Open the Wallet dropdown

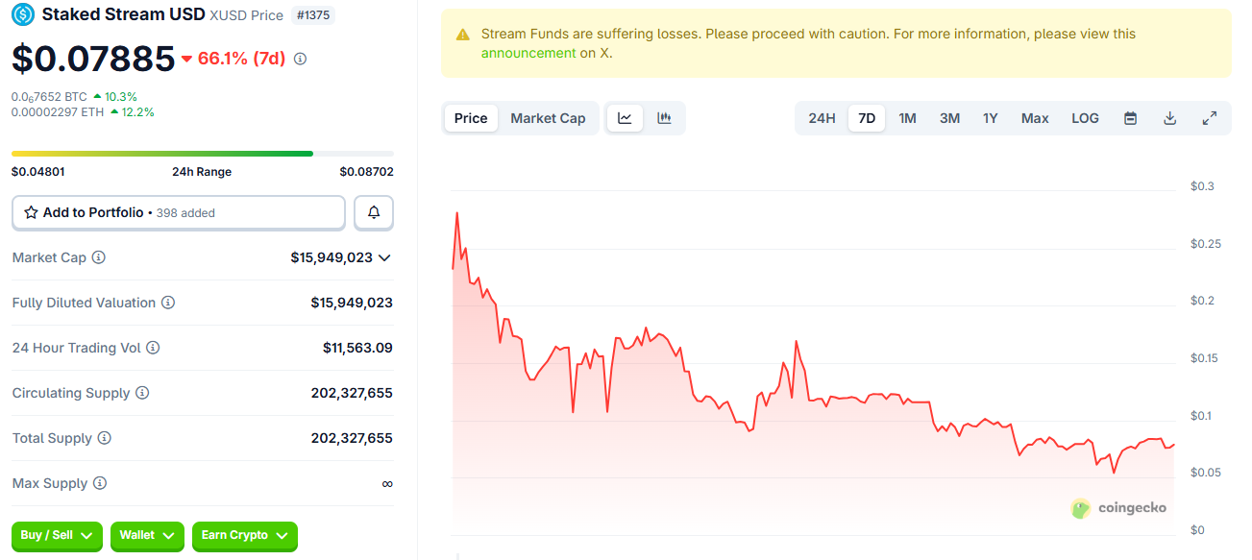pos(147,536)
